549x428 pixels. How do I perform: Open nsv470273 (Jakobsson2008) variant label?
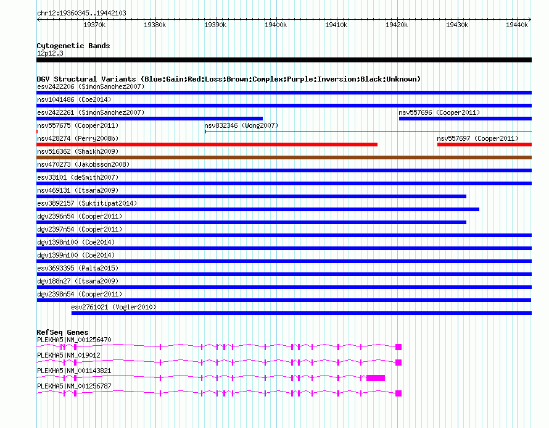pyautogui.click(x=83, y=164)
